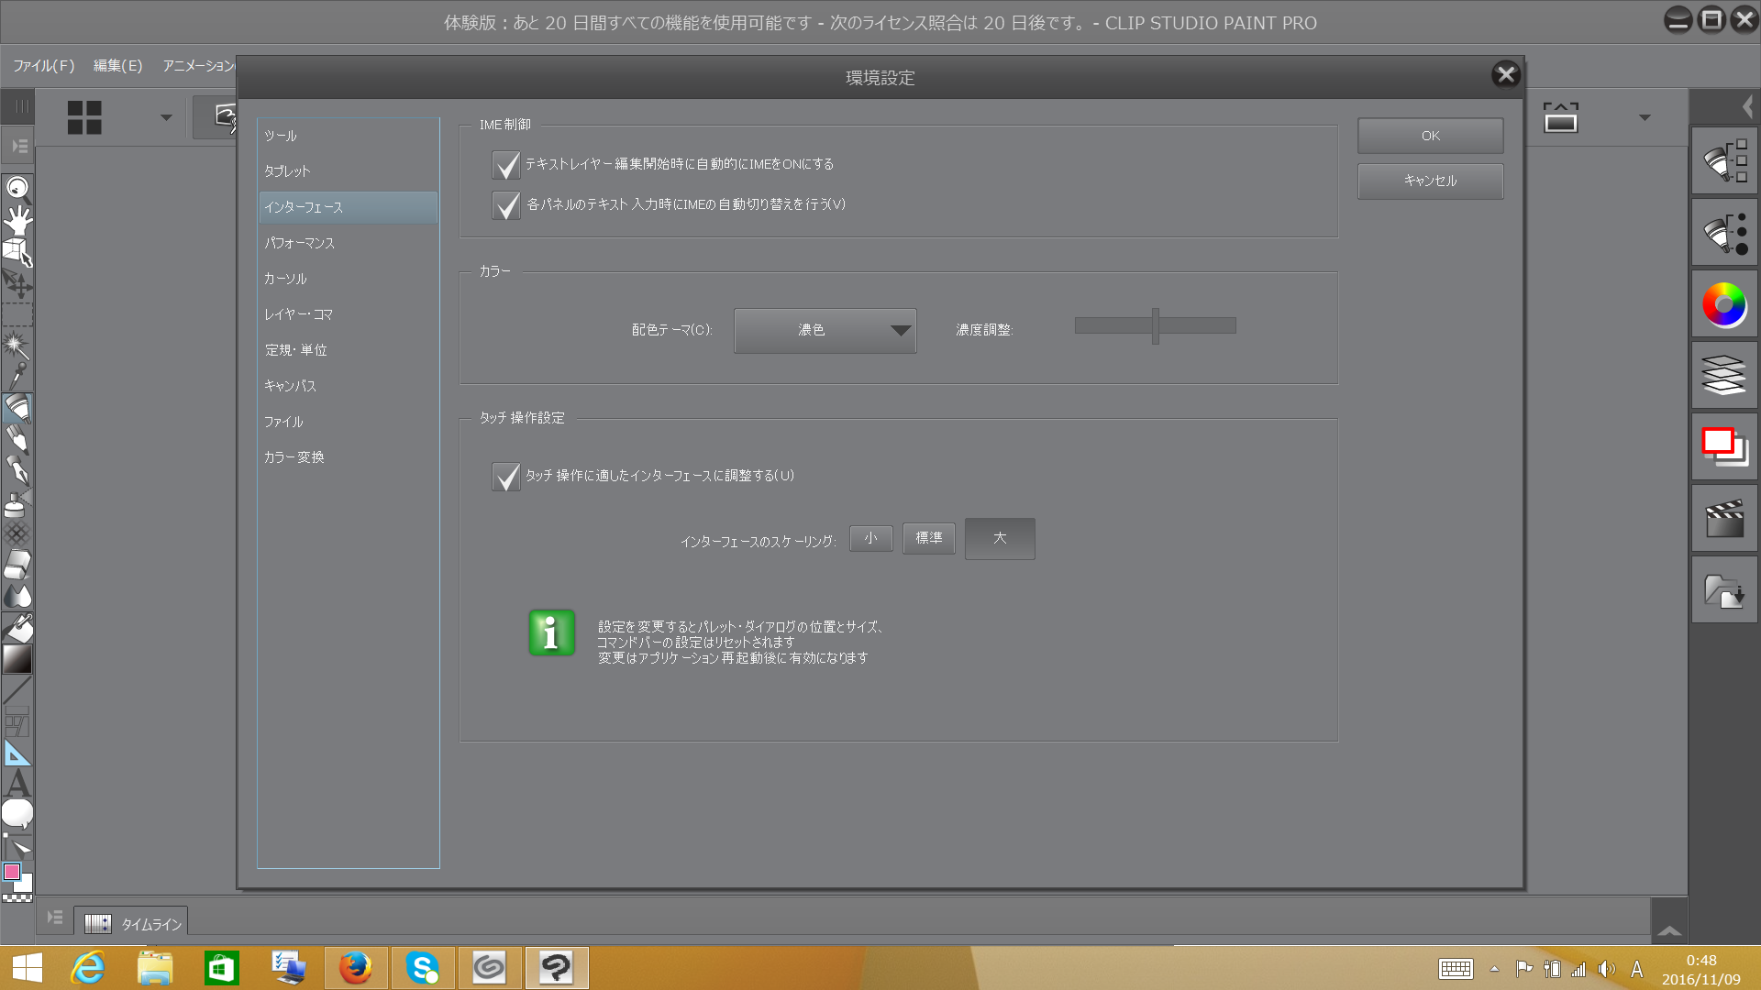Image resolution: width=1761 pixels, height=990 pixels.
Task: Open the animation clapperboard palette
Action: click(x=1724, y=519)
